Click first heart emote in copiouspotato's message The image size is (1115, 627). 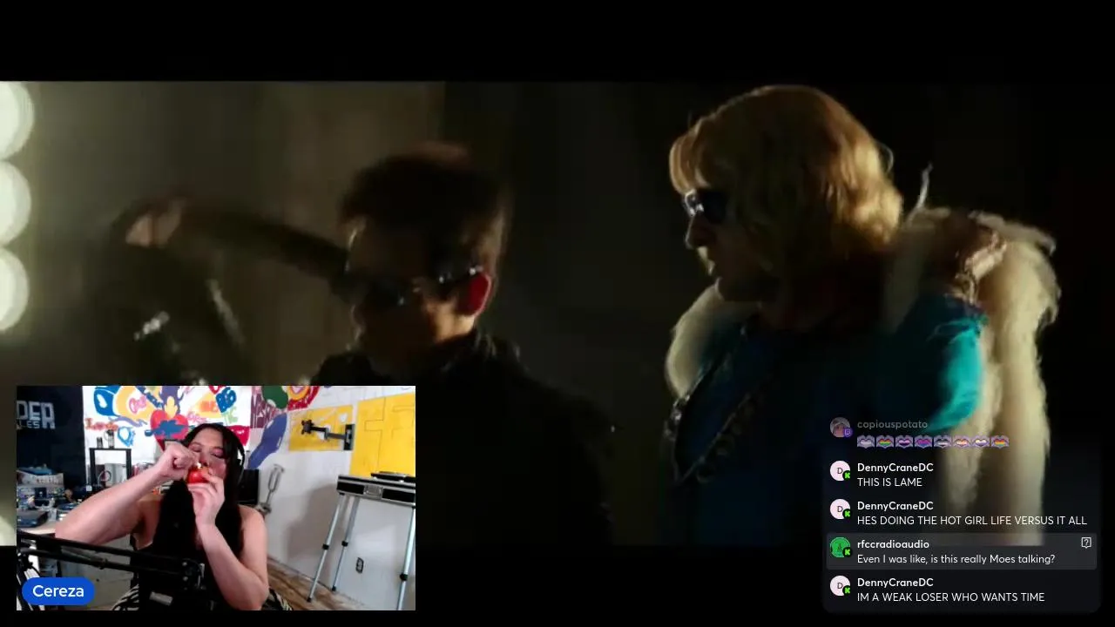866,442
